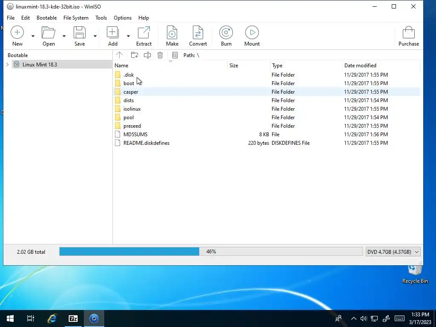
Task: Click the boot folder icon
Action: point(118,83)
